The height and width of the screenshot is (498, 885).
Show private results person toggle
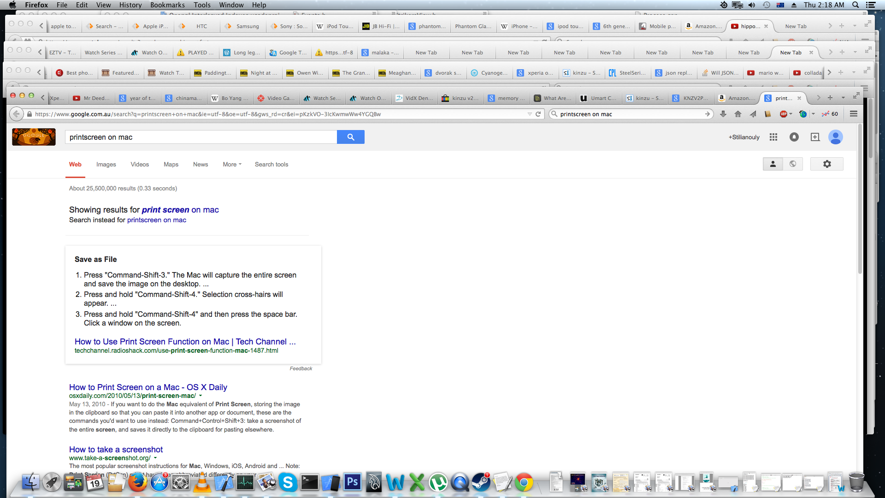773,164
